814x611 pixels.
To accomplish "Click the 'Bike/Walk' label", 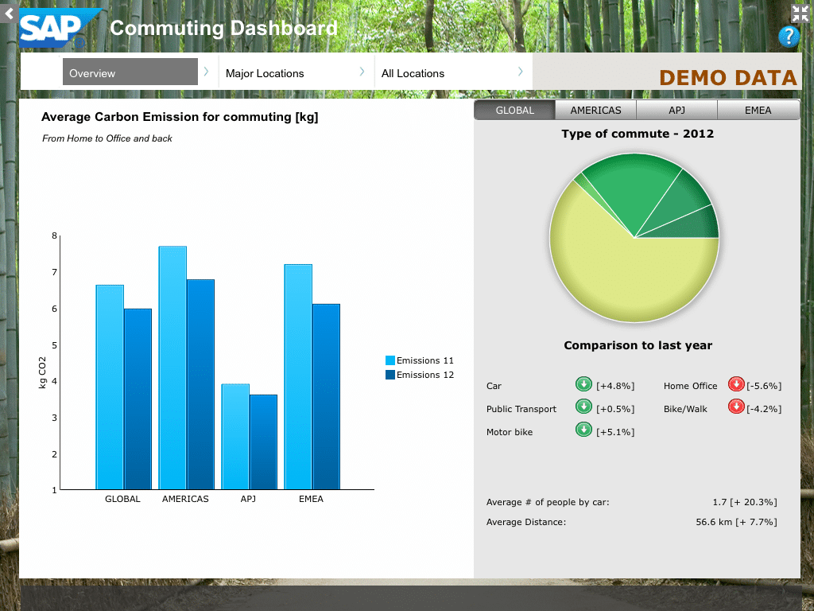I will [x=685, y=409].
